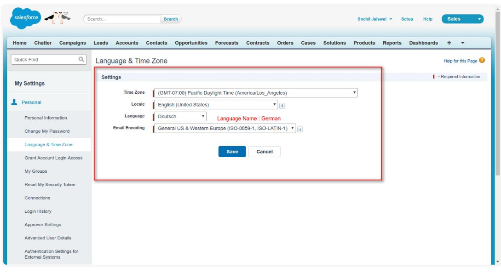This screenshot has height=272, width=501.
Task: Click the Cancel button
Action: tap(265, 152)
